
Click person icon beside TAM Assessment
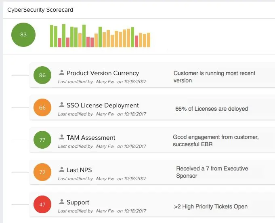pyautogui.click(x=62, y=137)
